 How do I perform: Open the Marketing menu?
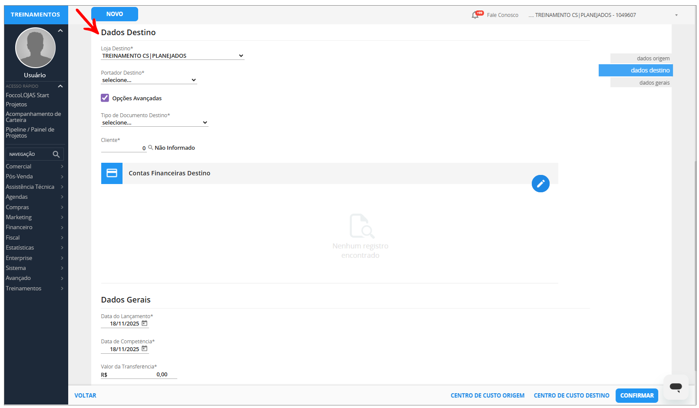[35, 217]
